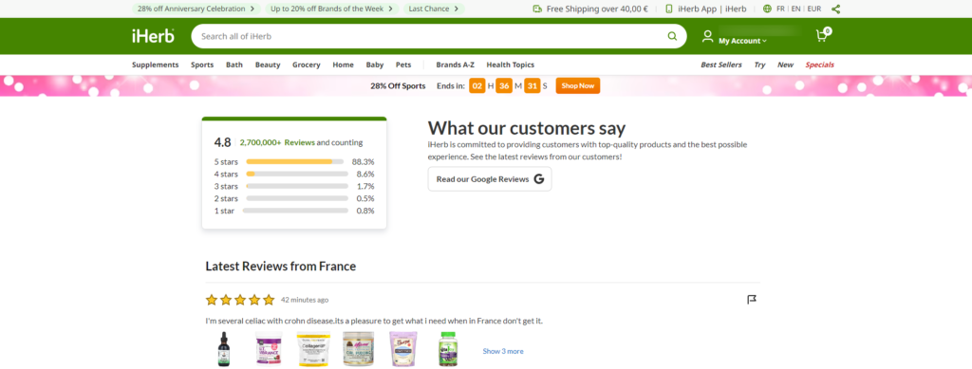Click the 2 stars rating bar
This screenshot has width=972, height=369.
(297, 198)
